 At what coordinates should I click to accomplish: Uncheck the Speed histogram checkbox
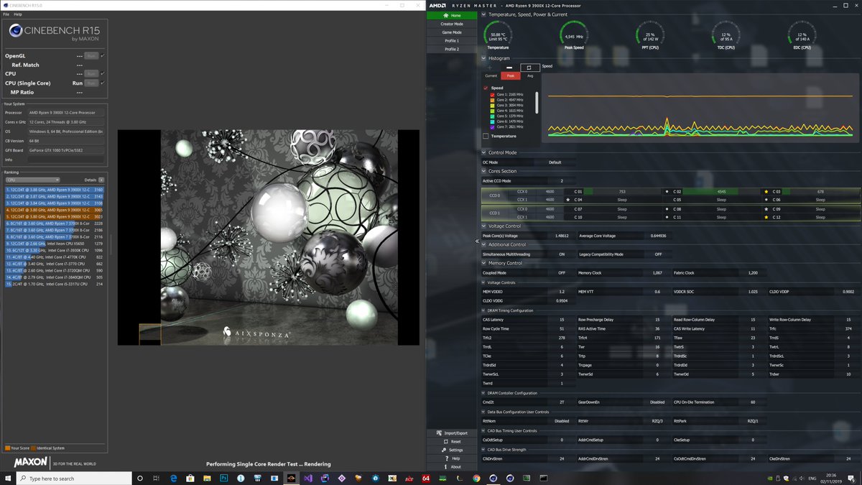pos(486,88)
